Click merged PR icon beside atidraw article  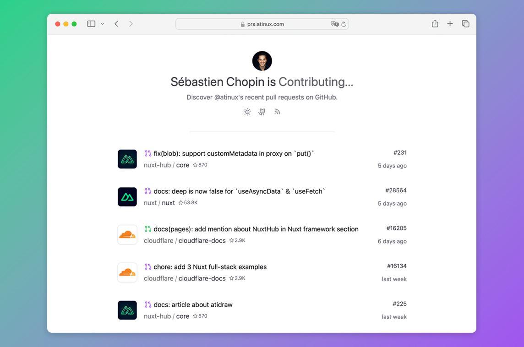click(147, 304)
